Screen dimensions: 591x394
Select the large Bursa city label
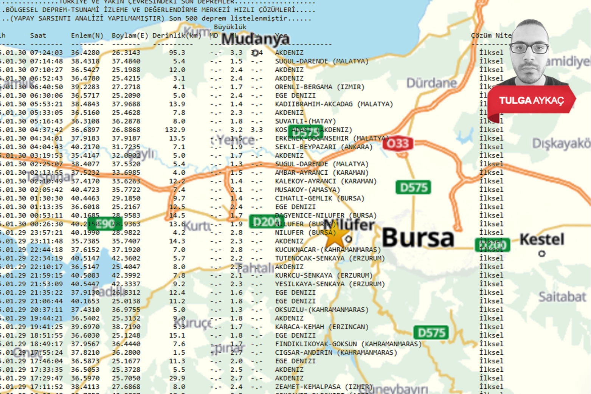418,238
